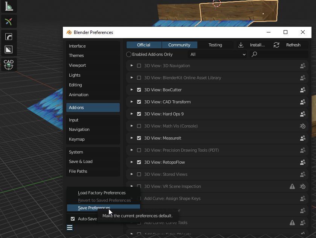The height and width of the screenshot is (238, 316).
Task: Click community icon on BoxCutter row
Action: (303, 90)
